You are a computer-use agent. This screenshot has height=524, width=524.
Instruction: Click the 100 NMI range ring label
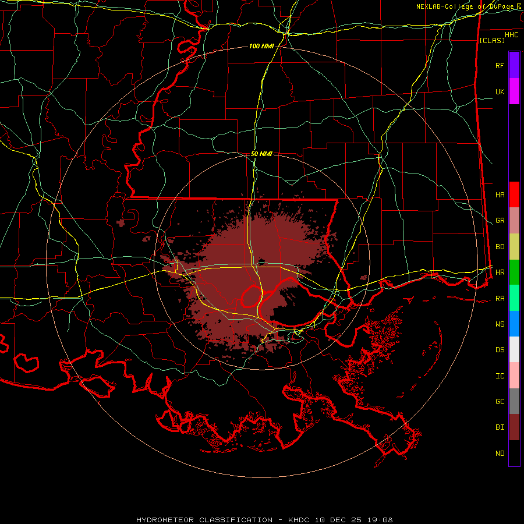[261, 46]
